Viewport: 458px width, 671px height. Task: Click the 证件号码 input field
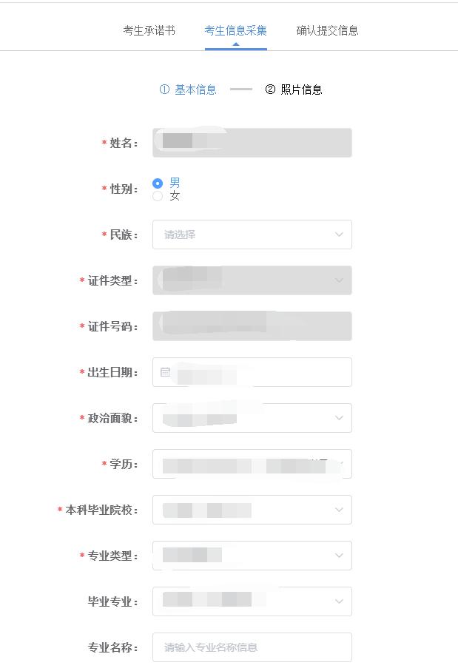click(252, 326)
